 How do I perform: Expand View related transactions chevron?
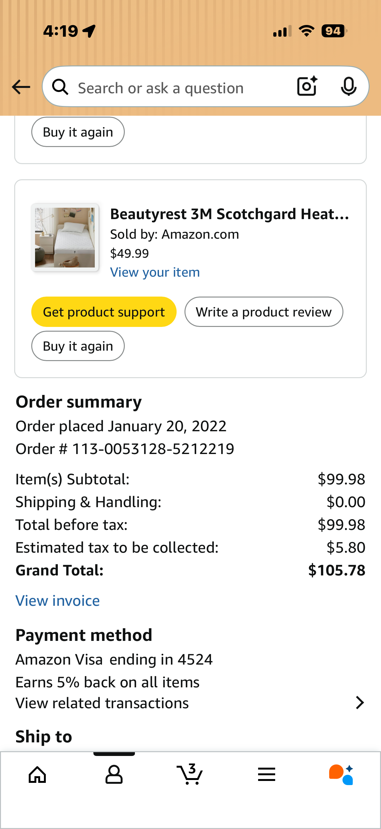tap(360, 703)
